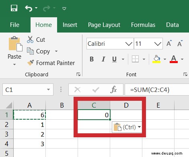Select column A header
Image resolution: width=189 pixels, height=157 pixels.
pyautogui.click(x=29, y=105)
